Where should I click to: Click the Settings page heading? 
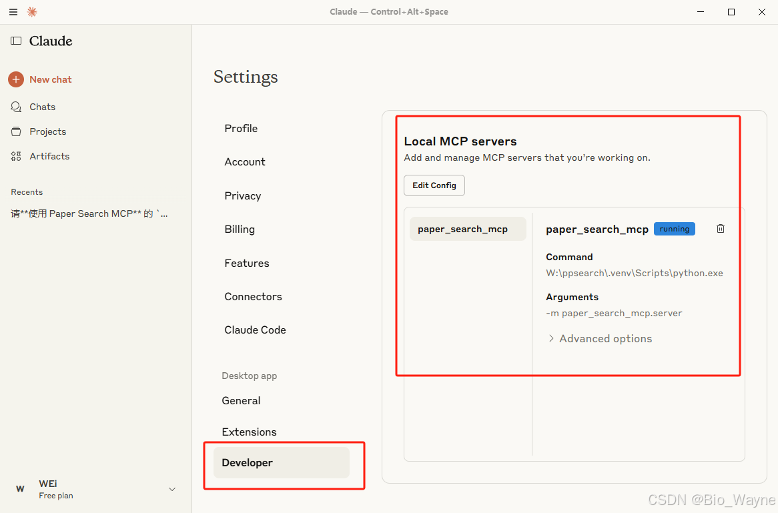[x=246, y=77]
